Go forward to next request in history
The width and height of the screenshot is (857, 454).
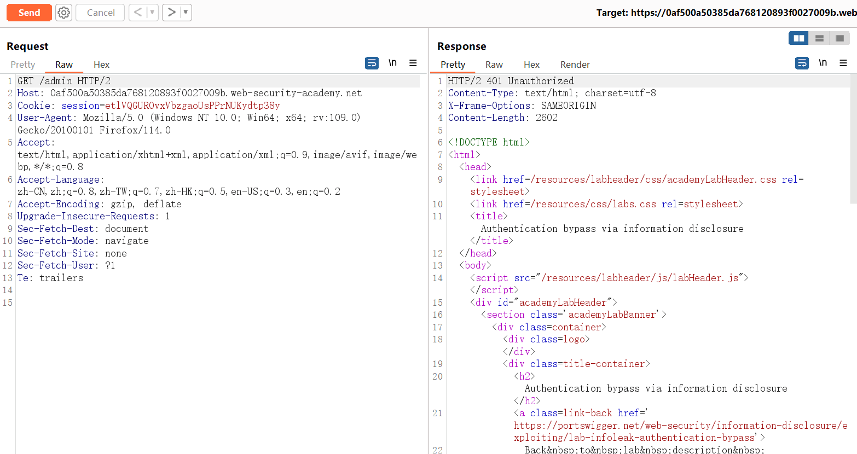coord(171,13)
